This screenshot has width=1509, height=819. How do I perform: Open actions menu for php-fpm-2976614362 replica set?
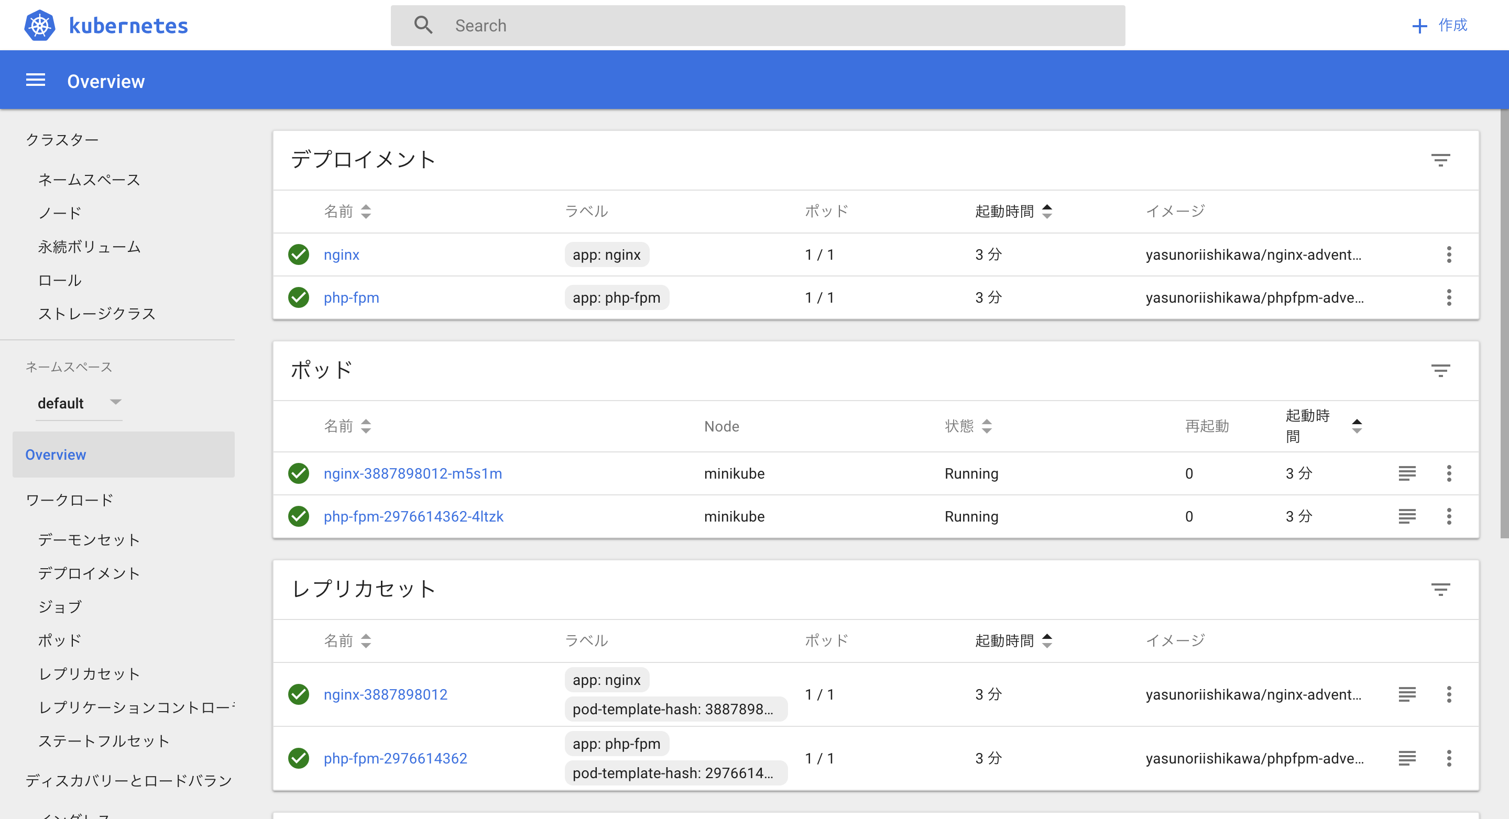1449,758
